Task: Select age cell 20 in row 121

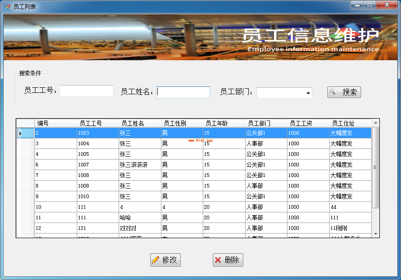Action: [224, 228]
